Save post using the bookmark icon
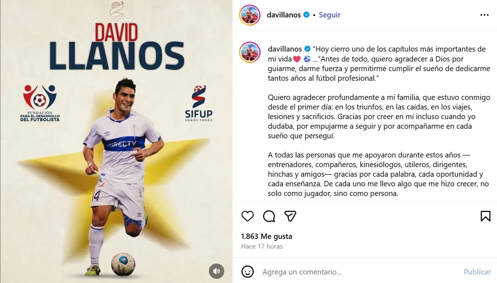Viewport: 497px width, 283px height. point(486,216)
